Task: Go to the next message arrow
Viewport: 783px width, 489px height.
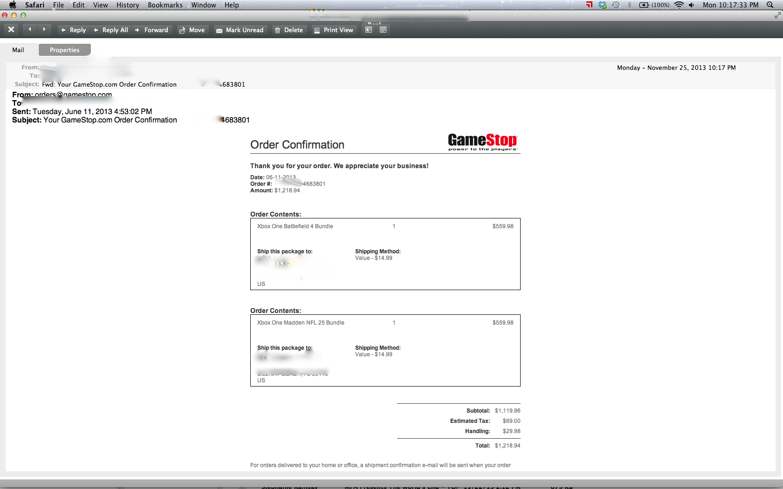Action: 44,29
